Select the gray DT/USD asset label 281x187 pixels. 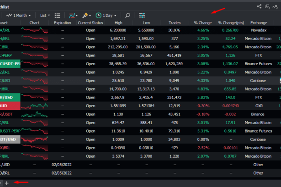tap(10, 140)
